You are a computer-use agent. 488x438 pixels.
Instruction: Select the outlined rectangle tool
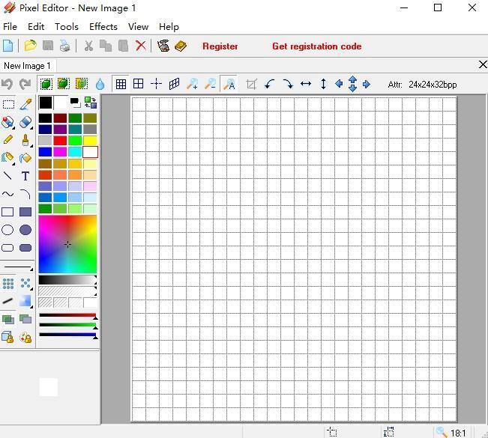coord(7,212)
